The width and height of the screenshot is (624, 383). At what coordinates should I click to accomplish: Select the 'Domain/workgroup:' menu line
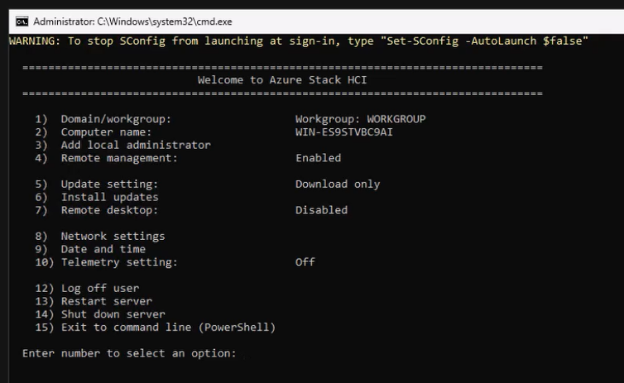(x=103, y=119)
